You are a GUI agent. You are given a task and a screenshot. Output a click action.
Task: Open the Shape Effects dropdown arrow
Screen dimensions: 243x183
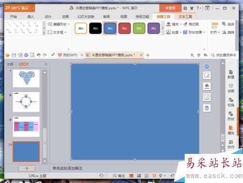tap(204, 32)
